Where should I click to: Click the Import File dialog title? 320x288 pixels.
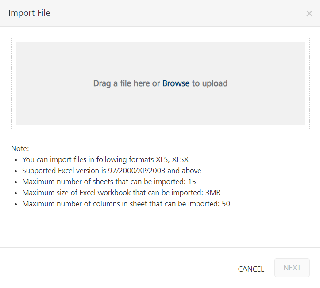[x=29, y=13]
